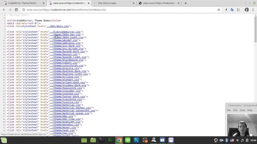Viewport: 257px width, 144px height.
Task: Select the view-source codemirror tab
Action: pyautogui.click(x=69, y=3)
